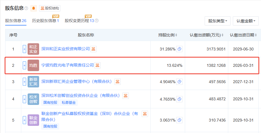
Task: Click the pie chart icon next to 4.7659%
Action: [x=179, y=99]
